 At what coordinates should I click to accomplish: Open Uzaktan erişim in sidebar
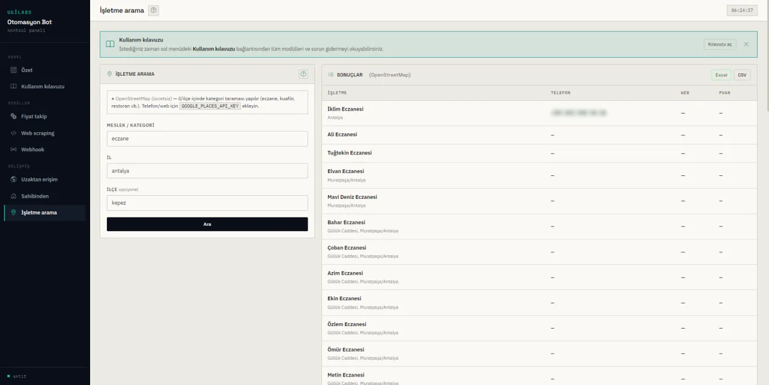click(x=44, y=180)
